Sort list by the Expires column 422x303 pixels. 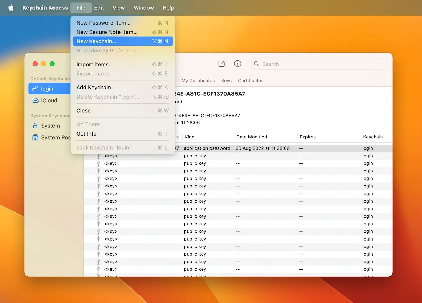click(x=308, y=137)
